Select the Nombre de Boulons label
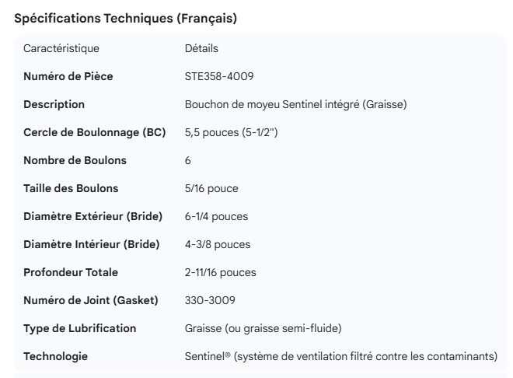 (x=75, y=160)
